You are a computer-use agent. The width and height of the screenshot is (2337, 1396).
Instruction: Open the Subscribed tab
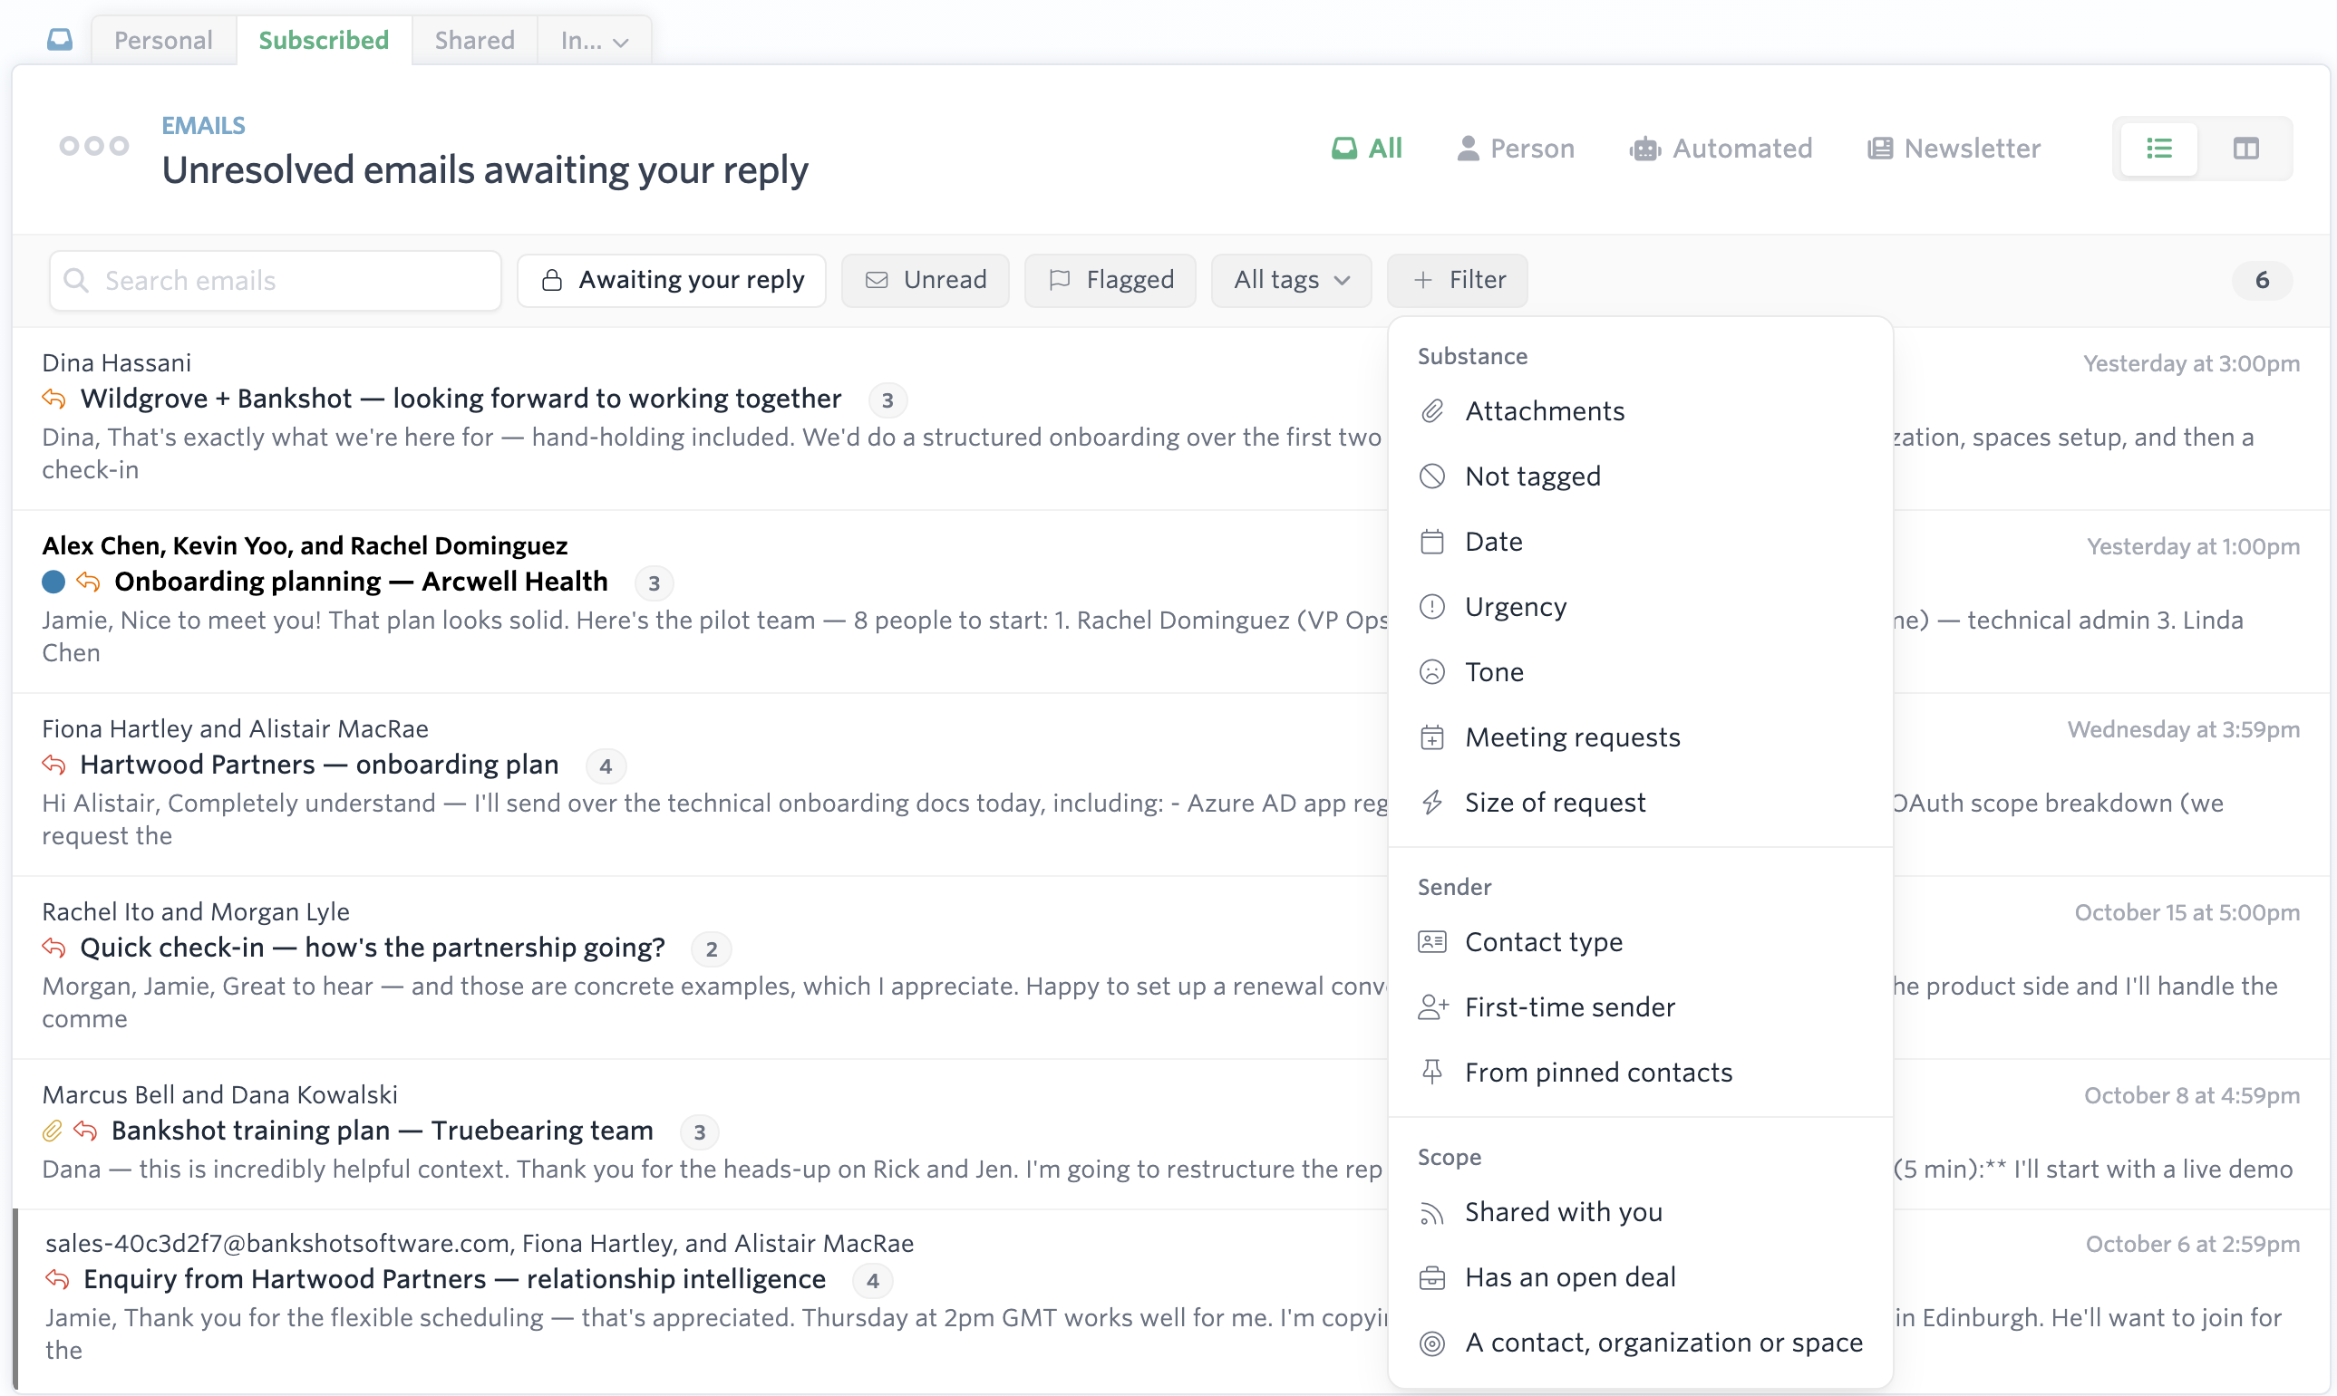[x=324, y=41]
